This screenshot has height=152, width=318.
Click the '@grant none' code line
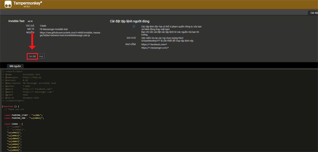15,95
